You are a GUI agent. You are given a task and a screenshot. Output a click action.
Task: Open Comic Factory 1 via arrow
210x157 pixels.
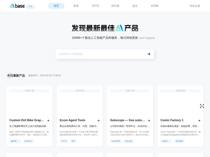click(x=199, y=120)
